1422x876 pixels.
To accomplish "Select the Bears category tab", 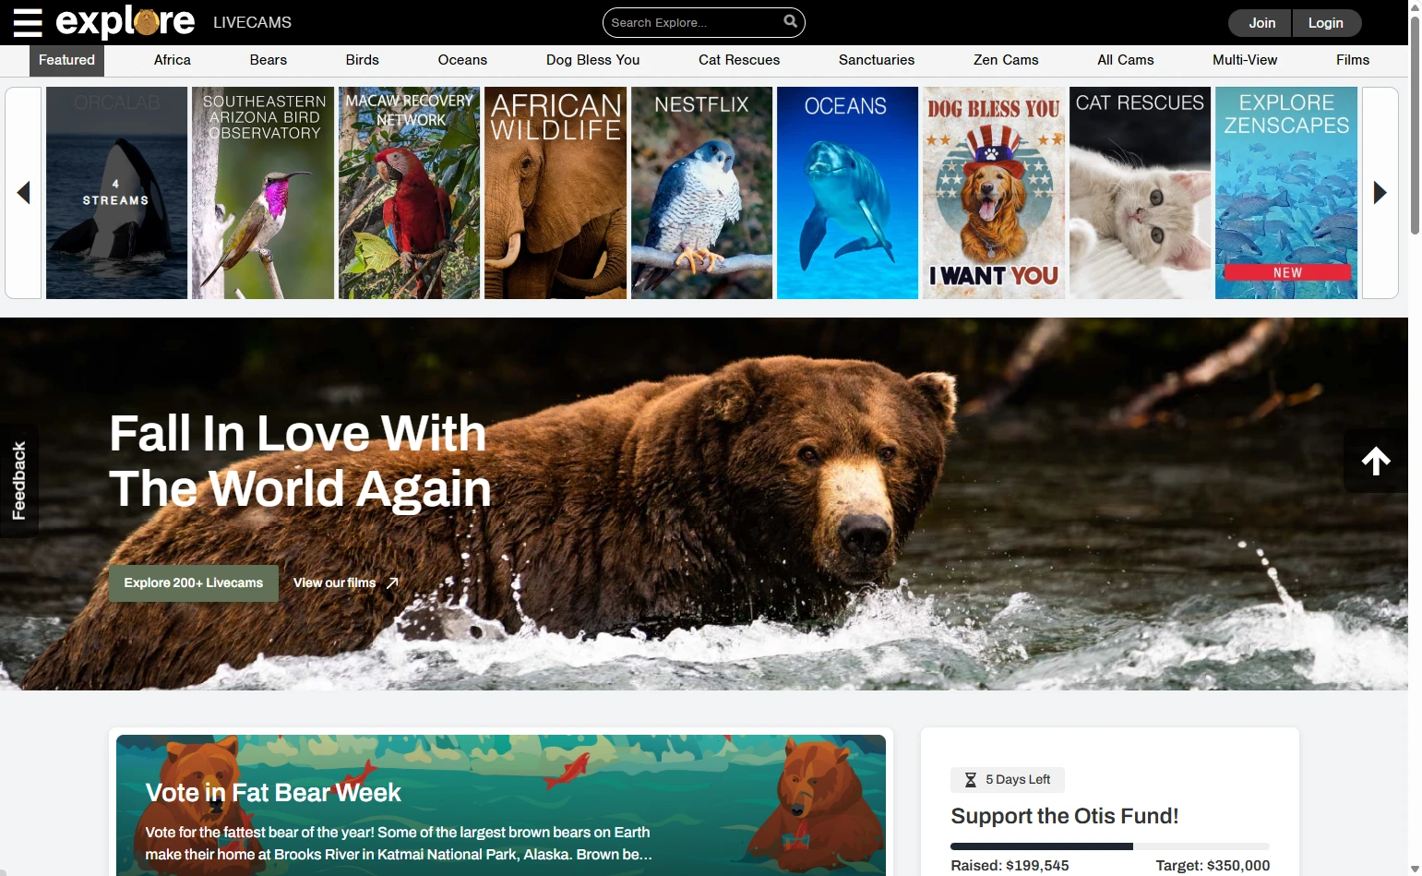I will (268, 60).
